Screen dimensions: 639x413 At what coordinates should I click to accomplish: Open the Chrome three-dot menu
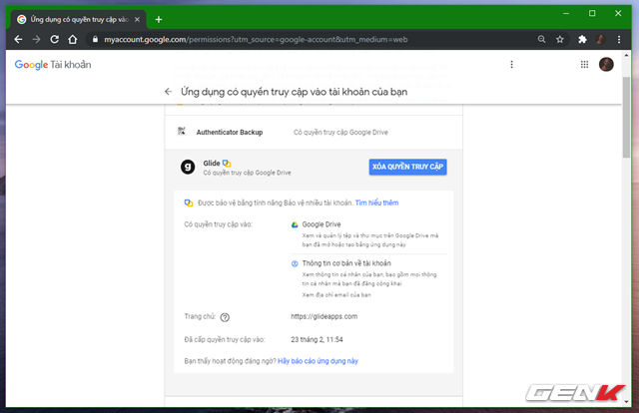(619, 40)
